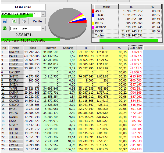This screenshot has height=153, width=164.
Task: Select the YYAPI stock cell
Action: [x=16, y=89]
